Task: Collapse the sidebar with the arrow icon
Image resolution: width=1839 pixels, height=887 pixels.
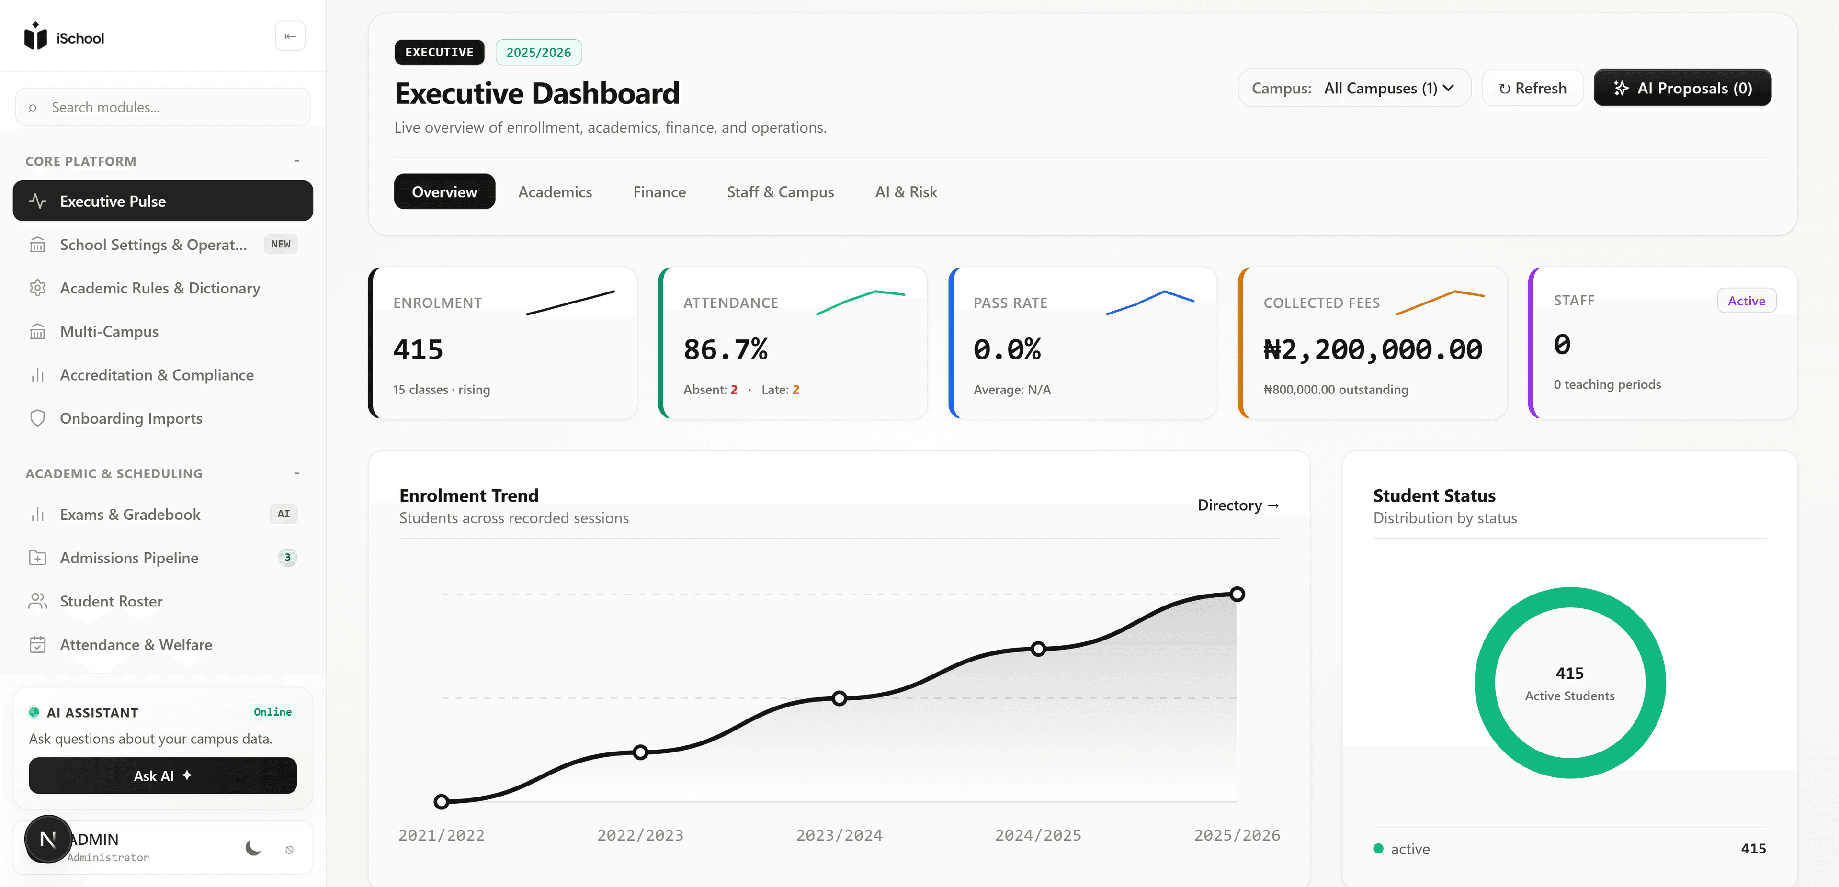Action: point(290,36)
